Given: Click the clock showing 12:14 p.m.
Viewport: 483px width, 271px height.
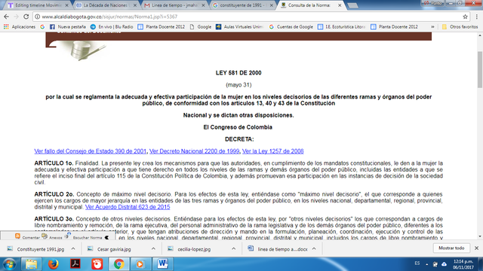Looking at the screenshot, I should point(463,264).
